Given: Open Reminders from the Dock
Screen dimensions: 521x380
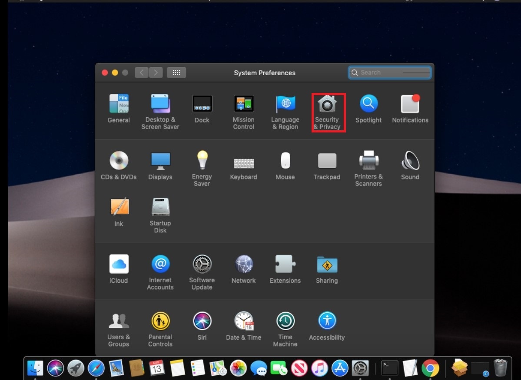Looking at the screenshot, I should tap(198, 368).
